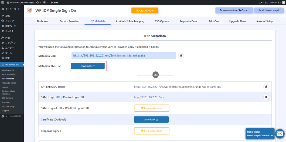Image resolution: width=286 pixels, height=142 pixels.
Task: Switch to the Request a Demo tab
Action: point(189,21)
